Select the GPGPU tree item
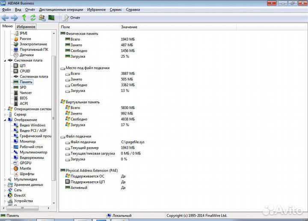The height and width of the screenshot is (221, 308). tap(26, 163)
